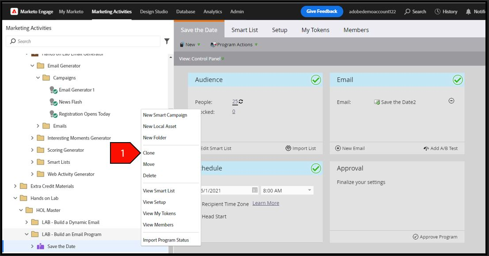This screenshot has width=489, height=256.
Task: Open the Learn More link
Action: [x=266, y=203]
